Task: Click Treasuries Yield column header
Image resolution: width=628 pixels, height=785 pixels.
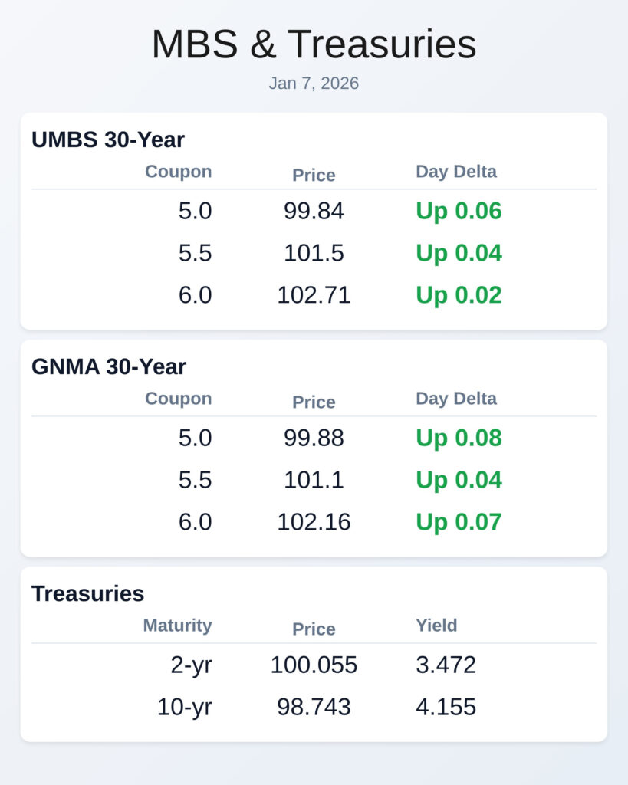Action: tap(436, 626)
